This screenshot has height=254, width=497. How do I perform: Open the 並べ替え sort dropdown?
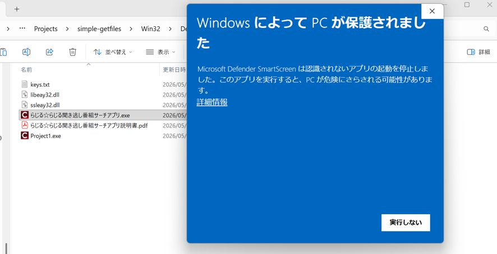113,52
